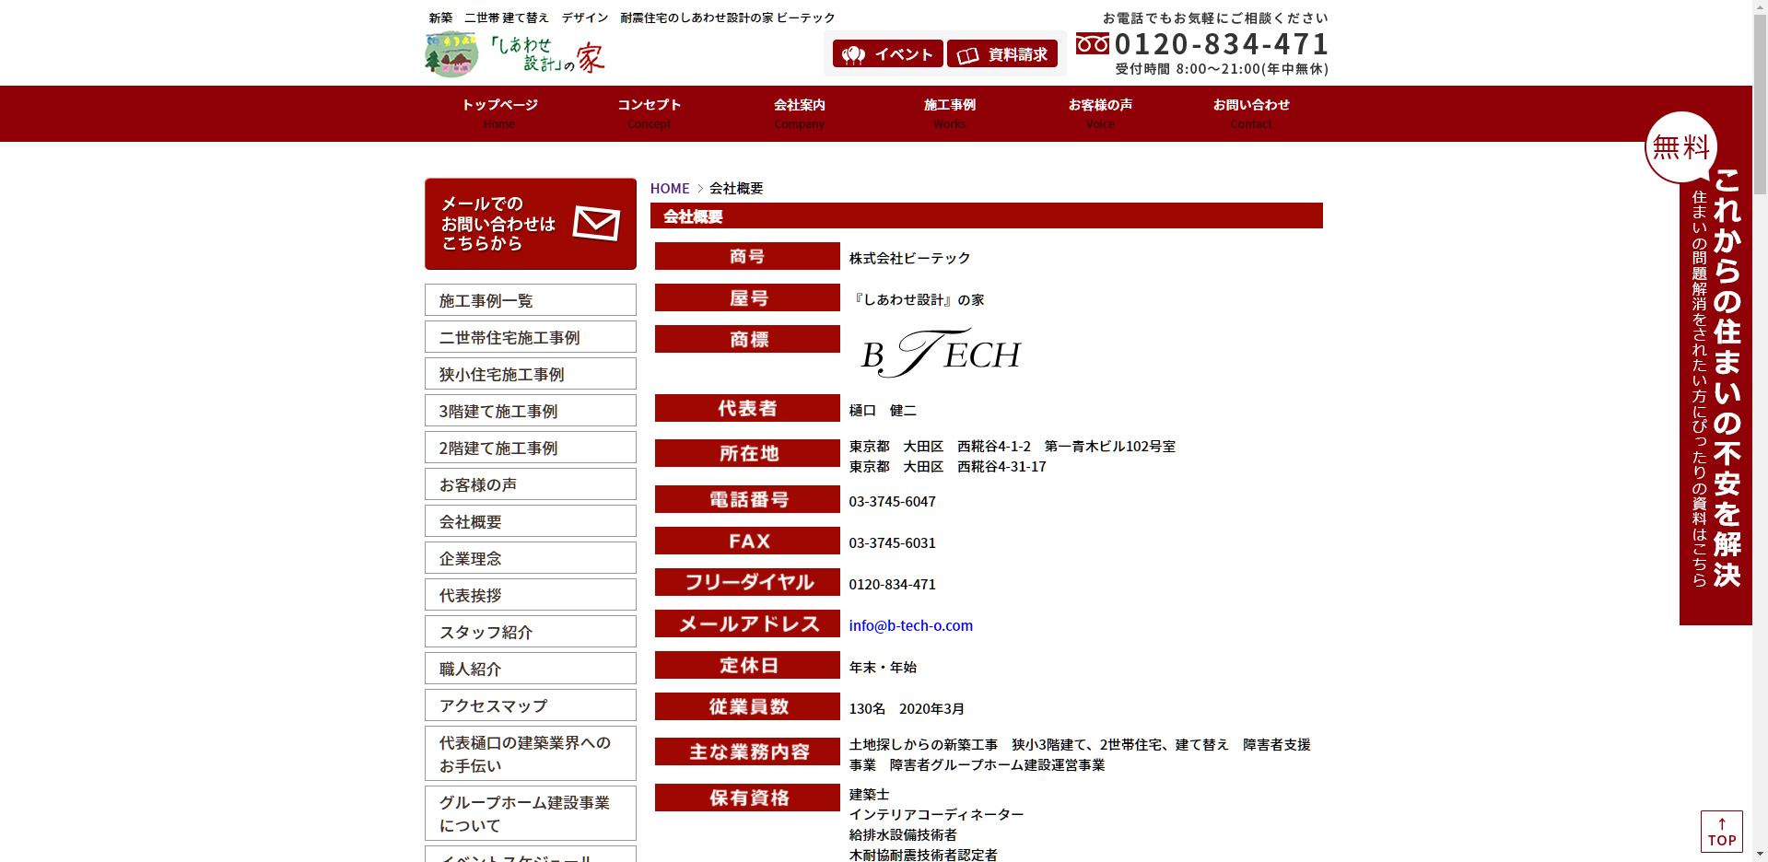Click the 03-3745-6047 phone number value

pyautogui.click(x=892, y=501)
